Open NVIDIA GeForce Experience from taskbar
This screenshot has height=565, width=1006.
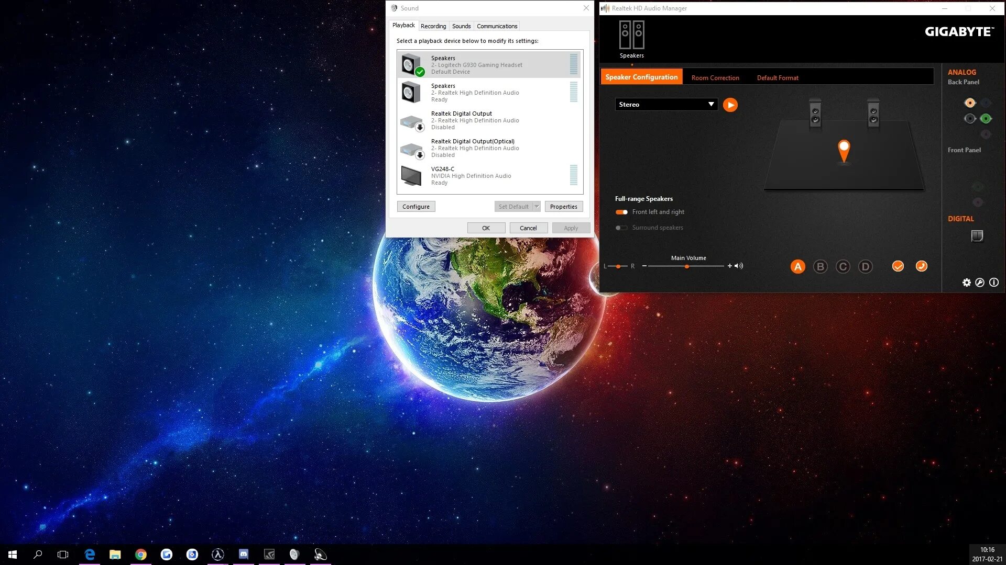click(269, 555)
